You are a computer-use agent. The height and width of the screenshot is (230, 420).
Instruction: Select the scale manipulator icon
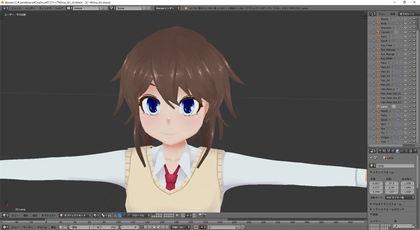coord(128,216)
